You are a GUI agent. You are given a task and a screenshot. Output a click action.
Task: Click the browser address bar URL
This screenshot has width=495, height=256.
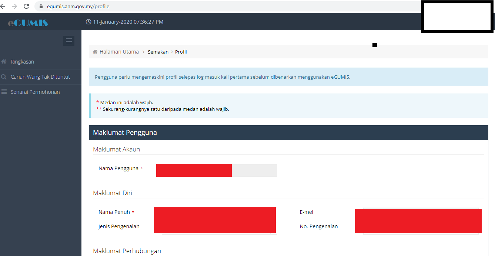coord(78,6)
